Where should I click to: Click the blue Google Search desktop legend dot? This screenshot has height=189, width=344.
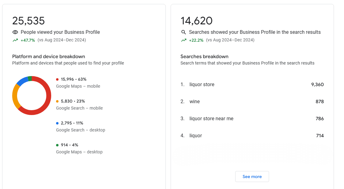click(57, 123)
